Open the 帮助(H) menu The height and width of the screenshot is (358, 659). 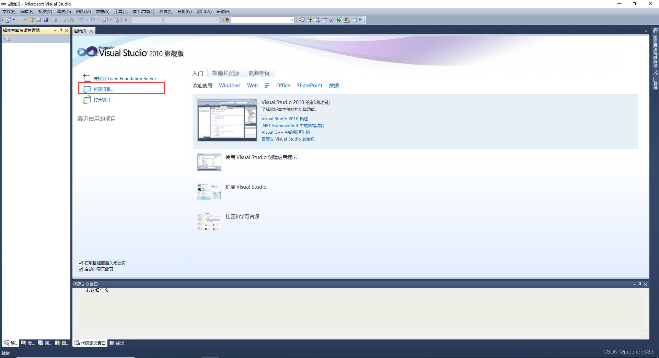pyautogui.click(x=223, y=12)
